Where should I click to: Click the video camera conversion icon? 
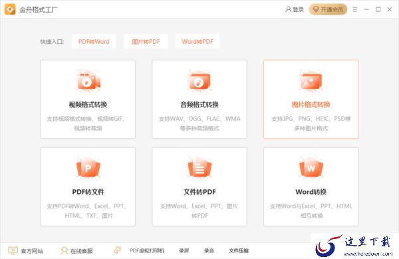click(88, 81)
